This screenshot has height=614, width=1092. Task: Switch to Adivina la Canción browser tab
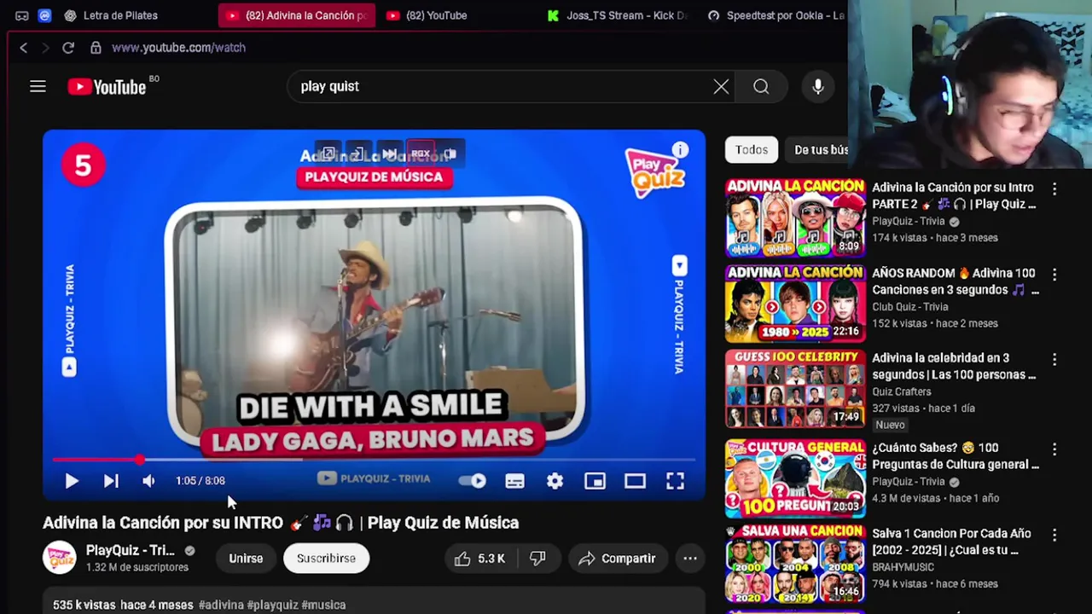point(297,15)
